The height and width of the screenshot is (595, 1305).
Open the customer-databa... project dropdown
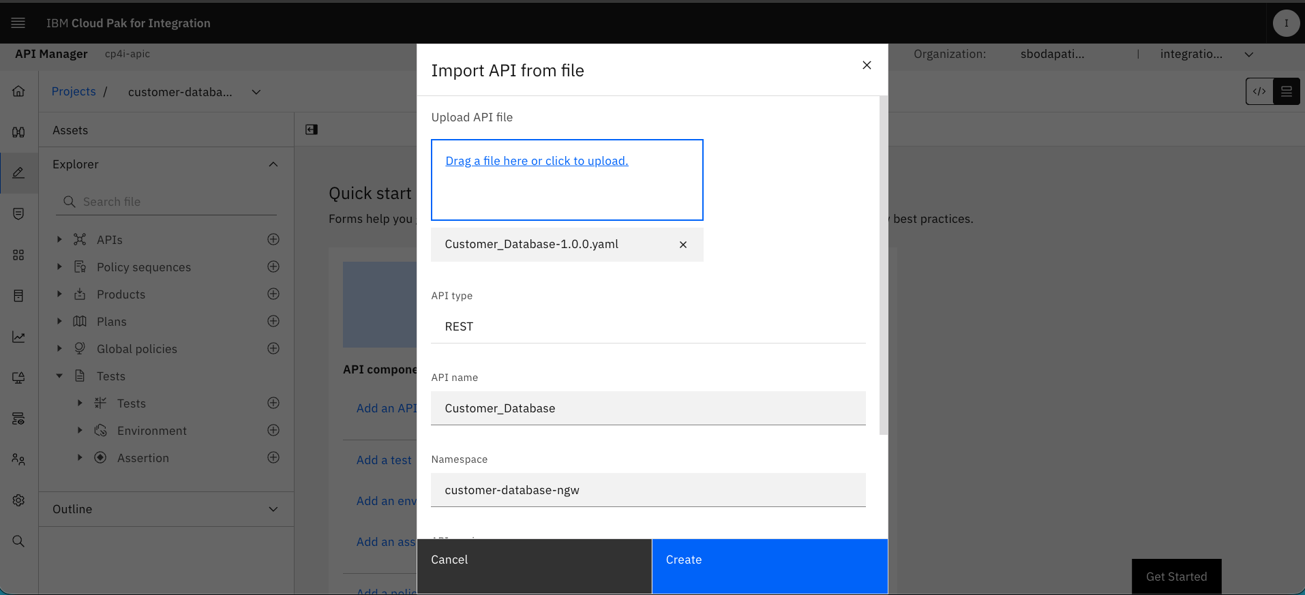tap(256, 92)
